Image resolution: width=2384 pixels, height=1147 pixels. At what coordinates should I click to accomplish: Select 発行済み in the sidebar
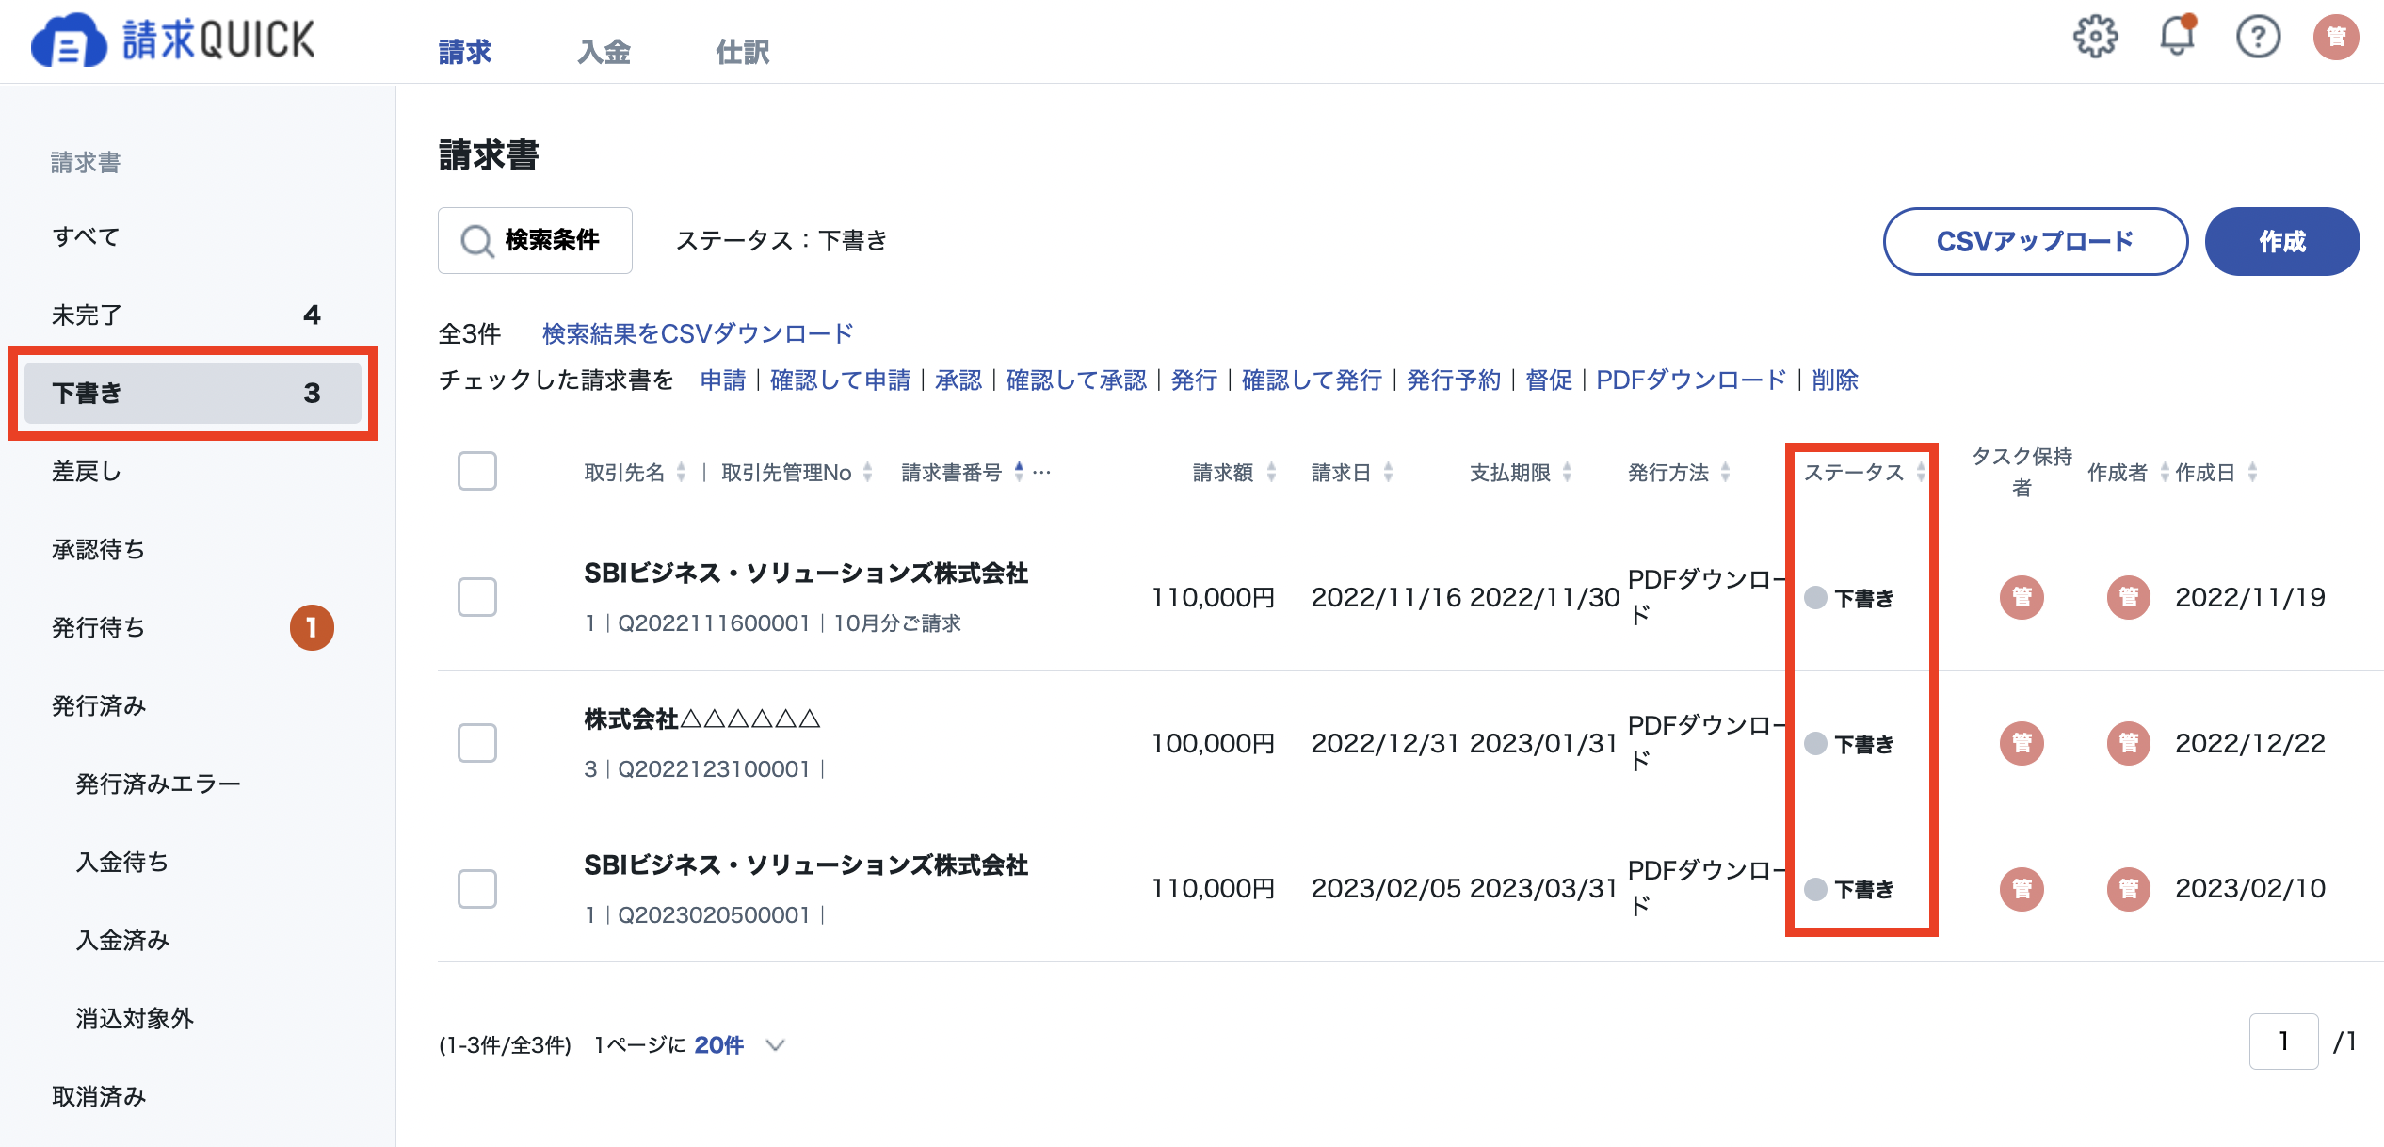click(x=193, y=705)
